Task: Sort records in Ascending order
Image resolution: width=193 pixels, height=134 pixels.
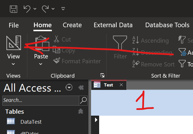Action: pyautogui.click(x=150, y=41)
